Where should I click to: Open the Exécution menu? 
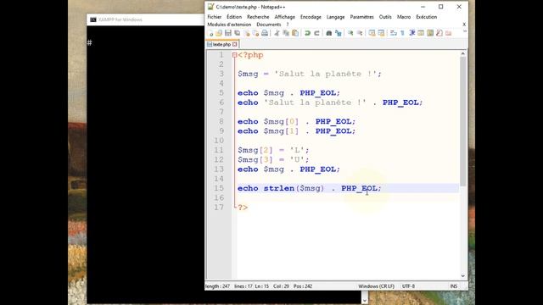(x=426, y=17)
